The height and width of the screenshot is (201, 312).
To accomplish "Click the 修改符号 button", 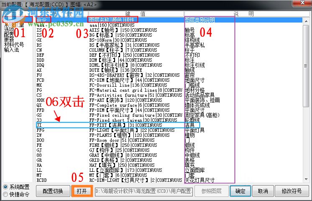I will pyautogui.click(x=292, y=191).
